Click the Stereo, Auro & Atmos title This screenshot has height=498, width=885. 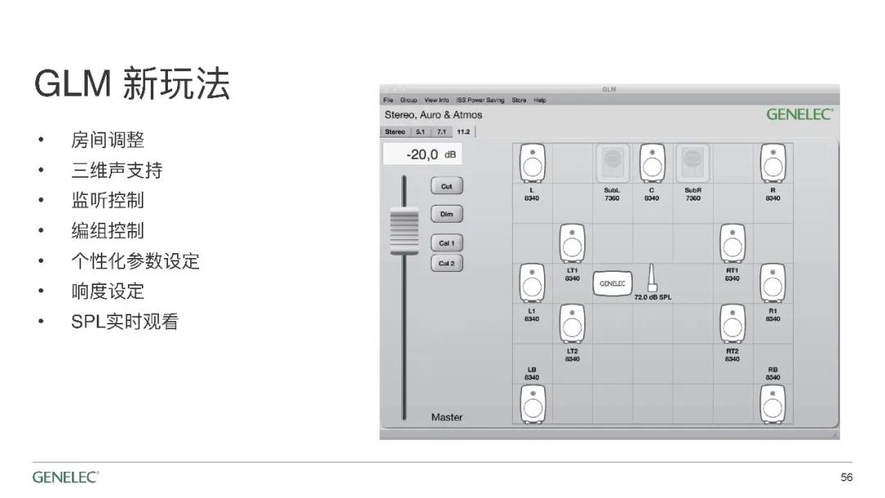[433, 115]
